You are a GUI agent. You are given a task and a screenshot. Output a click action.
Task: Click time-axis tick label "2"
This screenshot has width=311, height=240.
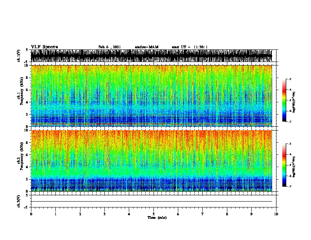pyautogui.click(x=80, y=214)
